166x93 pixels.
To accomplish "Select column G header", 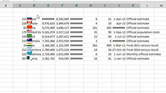I will coord(77,6).
